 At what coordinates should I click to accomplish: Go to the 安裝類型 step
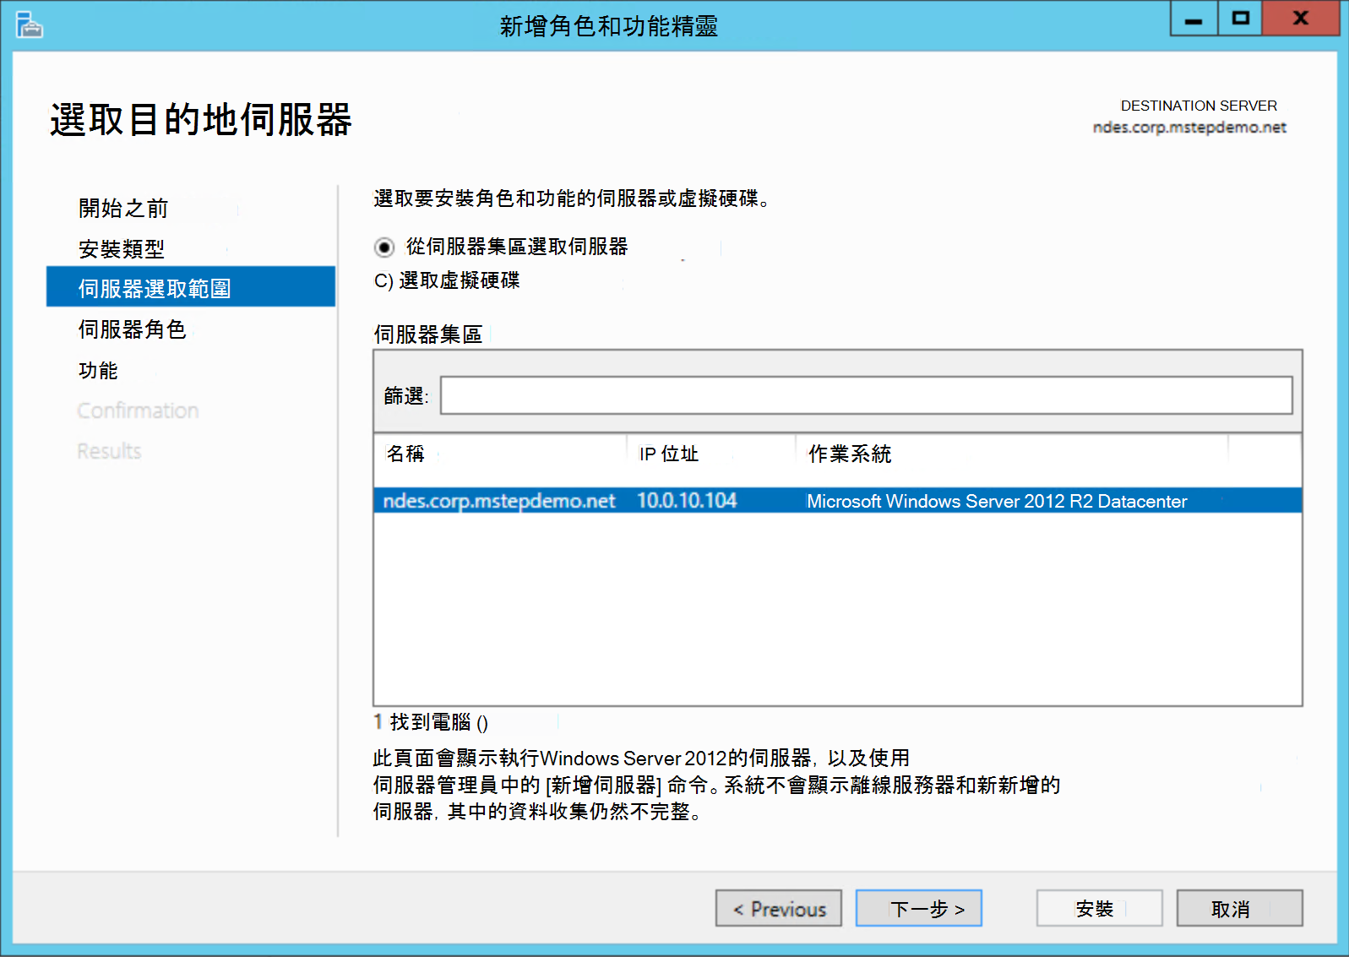[122, 248]
